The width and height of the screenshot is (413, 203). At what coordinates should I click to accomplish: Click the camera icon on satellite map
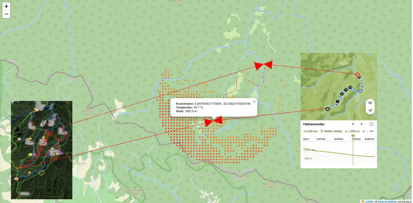[x=16, y=179]
